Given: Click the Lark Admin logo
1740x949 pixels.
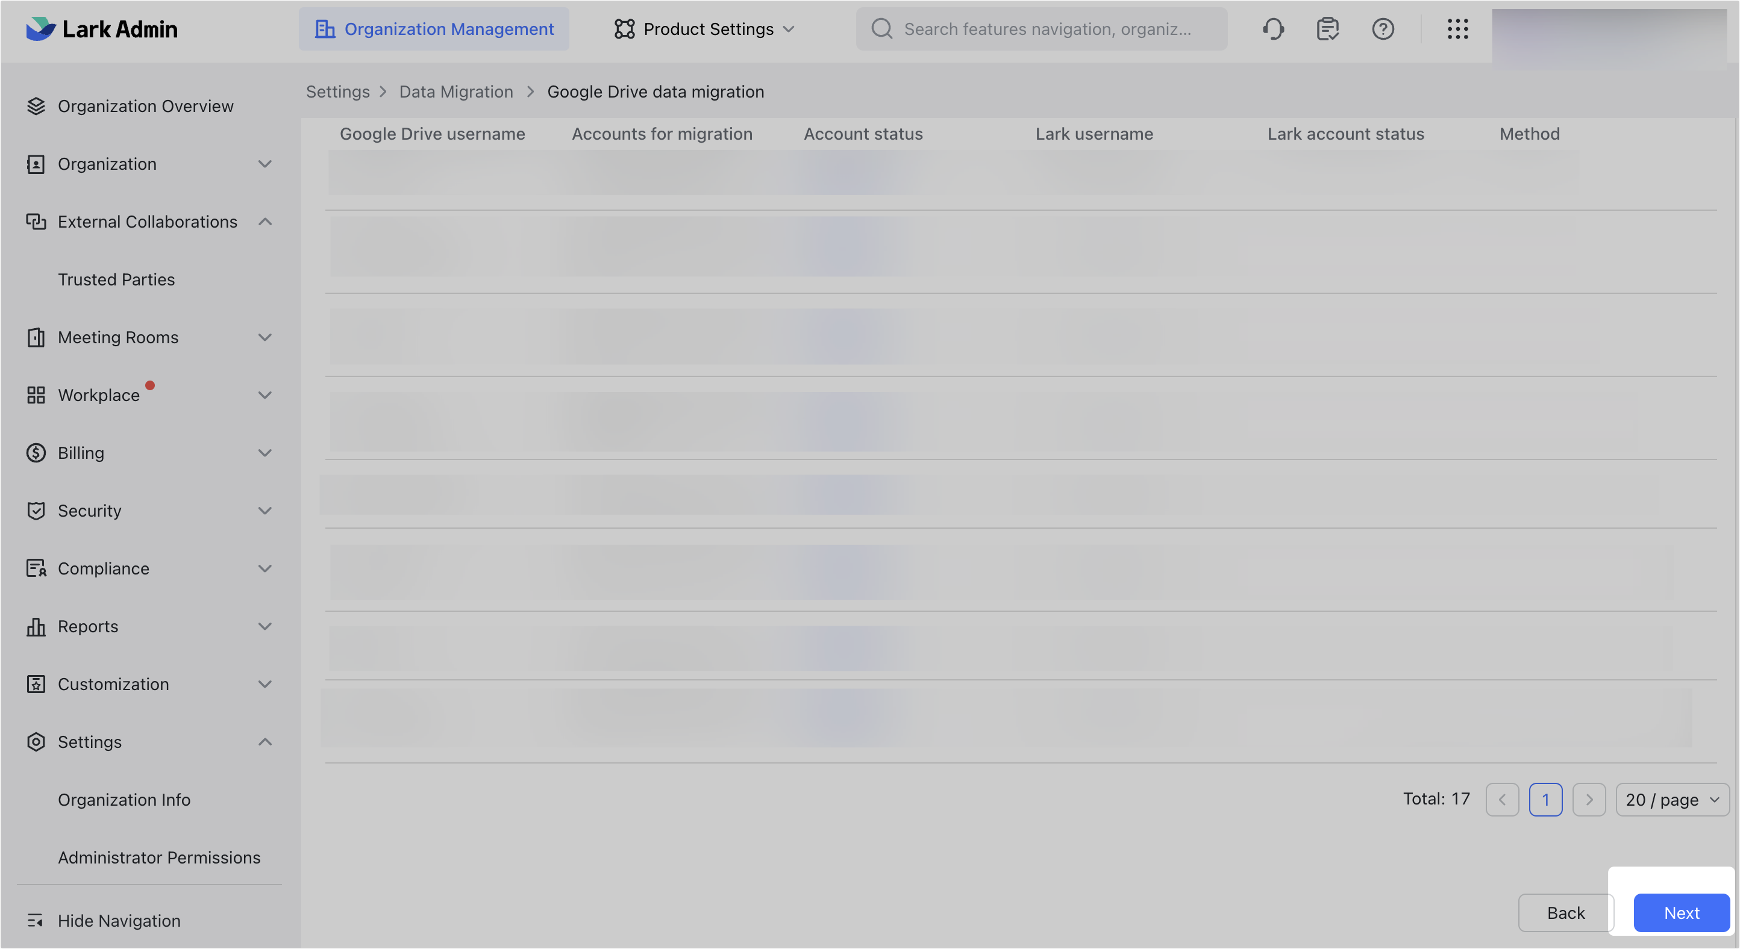Looking at the screenshot, I should [x=102, y=29].
